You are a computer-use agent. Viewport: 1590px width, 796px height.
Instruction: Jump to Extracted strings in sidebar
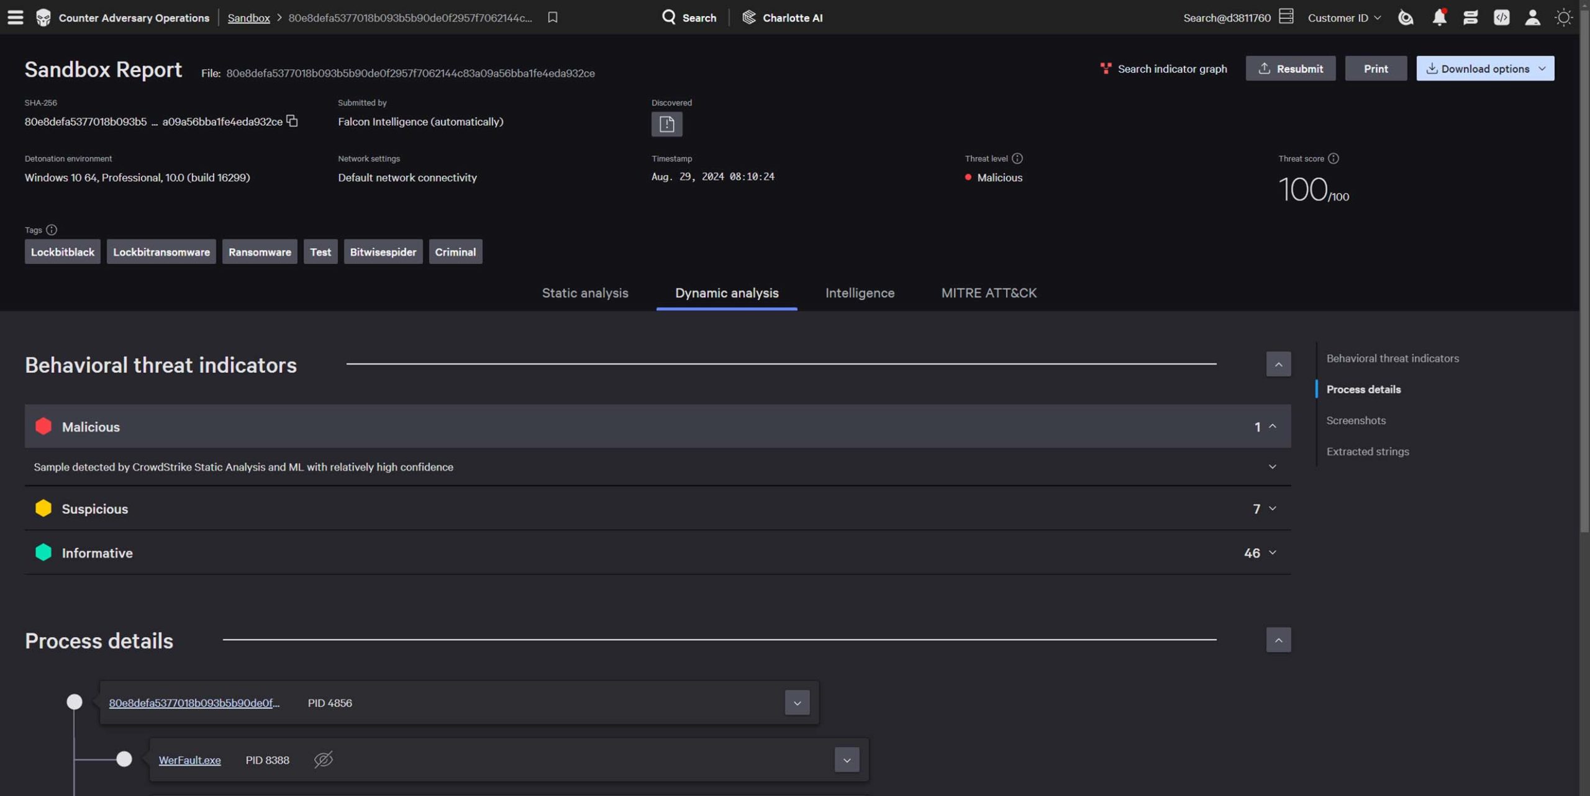click(1368, 451)
